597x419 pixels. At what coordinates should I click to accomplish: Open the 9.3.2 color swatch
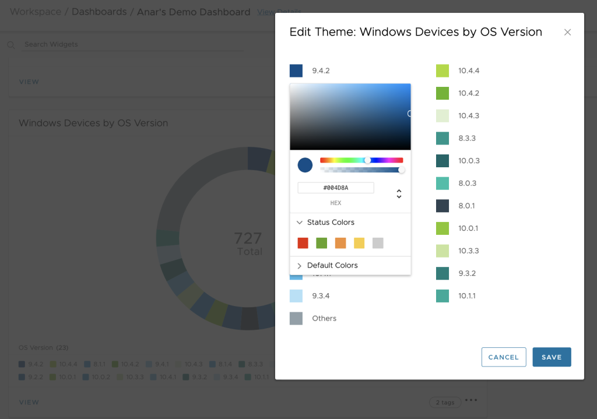coord(443,273)
